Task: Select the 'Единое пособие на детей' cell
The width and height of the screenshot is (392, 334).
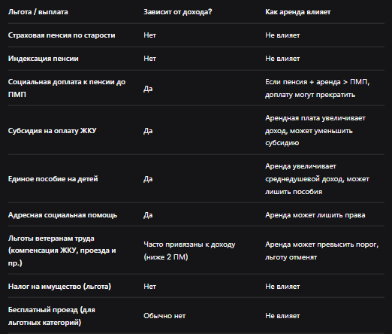Action: point(53,179)
